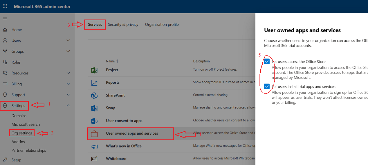368x165 pixels.
Task: Open Roles in navigation
Action: (x=16, y=62)
